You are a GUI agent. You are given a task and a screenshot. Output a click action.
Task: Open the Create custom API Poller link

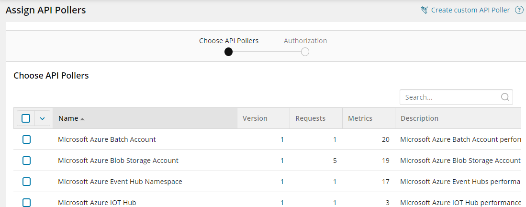[x=470, y=10]
